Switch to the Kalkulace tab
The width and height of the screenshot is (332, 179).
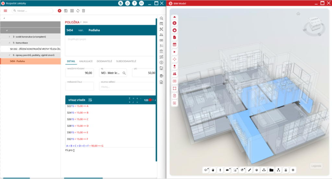point(86,61)
